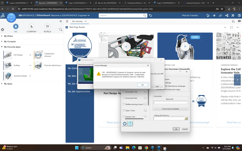Click Environment Variables button
Image resolution: width=242 pixels, height=151 pixels.
pyautogui.click(x=171, y=109)
